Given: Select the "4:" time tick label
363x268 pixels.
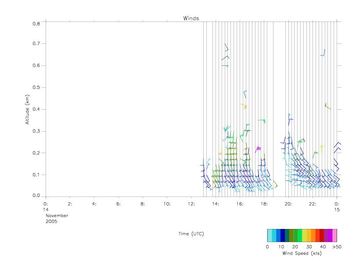Looking at the screenshot, I should pos(94,204).
